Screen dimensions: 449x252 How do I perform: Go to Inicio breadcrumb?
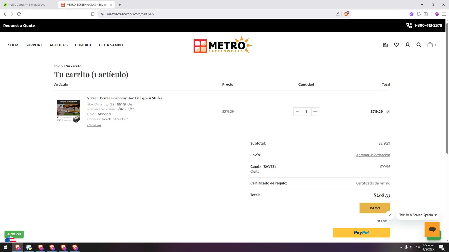point(58,66)
